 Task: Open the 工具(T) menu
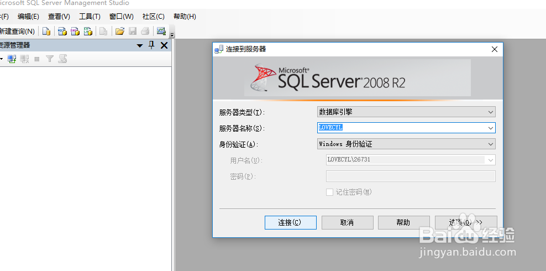(x=90, y=17)
